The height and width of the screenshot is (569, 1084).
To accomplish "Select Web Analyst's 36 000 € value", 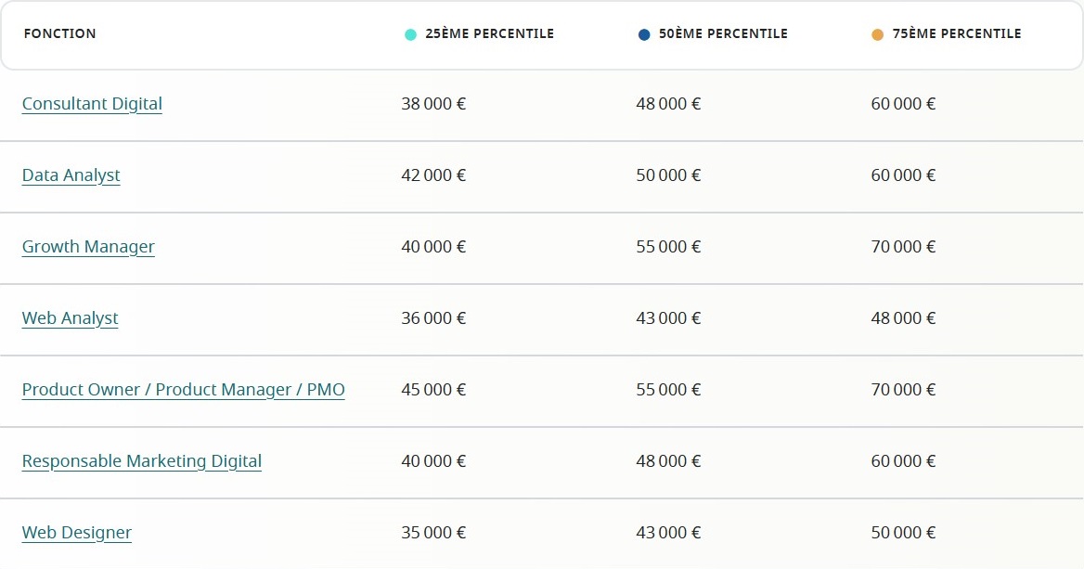I will 433,318.
